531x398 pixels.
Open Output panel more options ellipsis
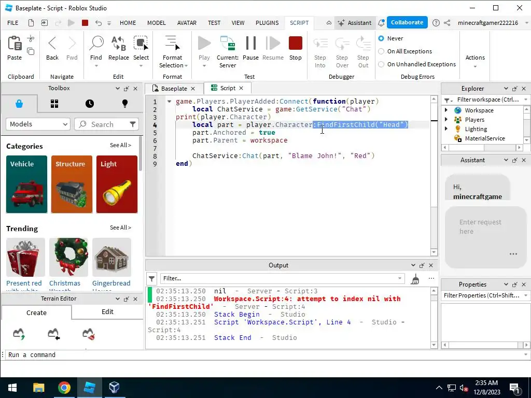(431, 278)
